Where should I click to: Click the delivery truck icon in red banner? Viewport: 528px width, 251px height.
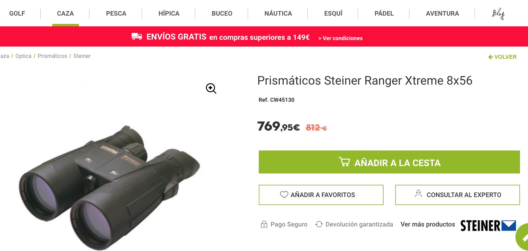coord(137,36)
